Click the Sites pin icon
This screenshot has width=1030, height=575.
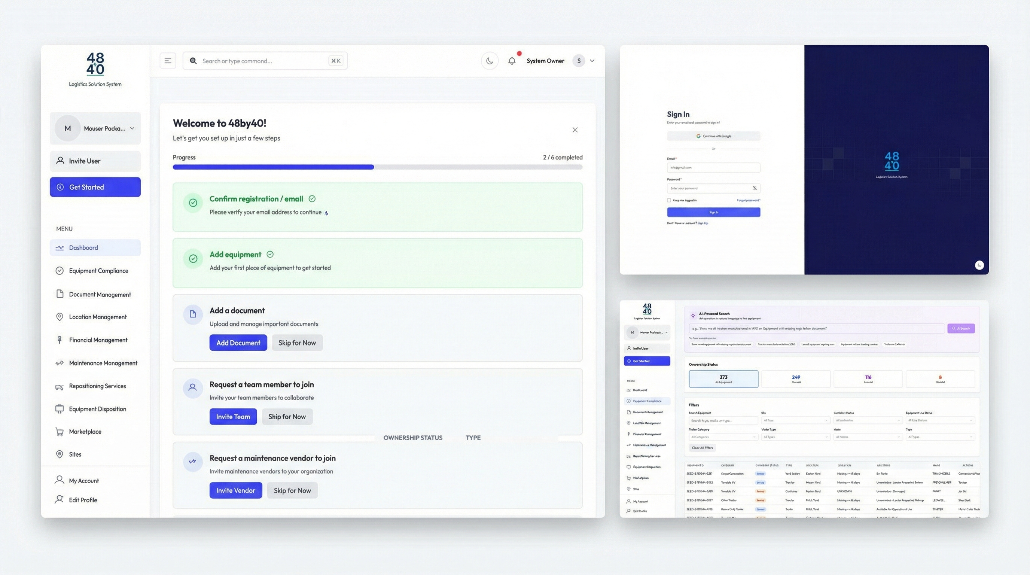60,454
